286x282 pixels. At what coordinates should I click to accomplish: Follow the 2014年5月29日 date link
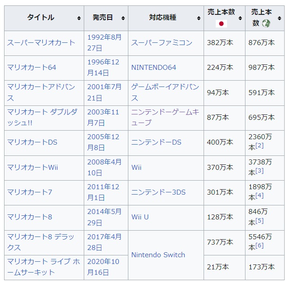(x=104, y=217)
